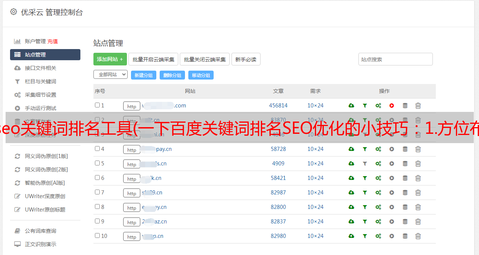Click the 删除分组 button
The width and height of the screenshot is (479, 255).
point(172,75)
